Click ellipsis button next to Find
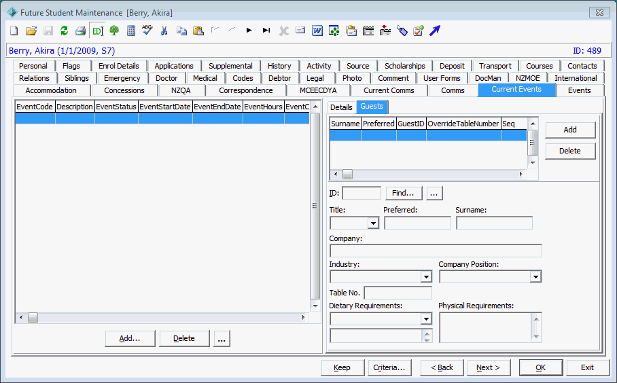This screenshot has height=383, width=617. (434, 193)
